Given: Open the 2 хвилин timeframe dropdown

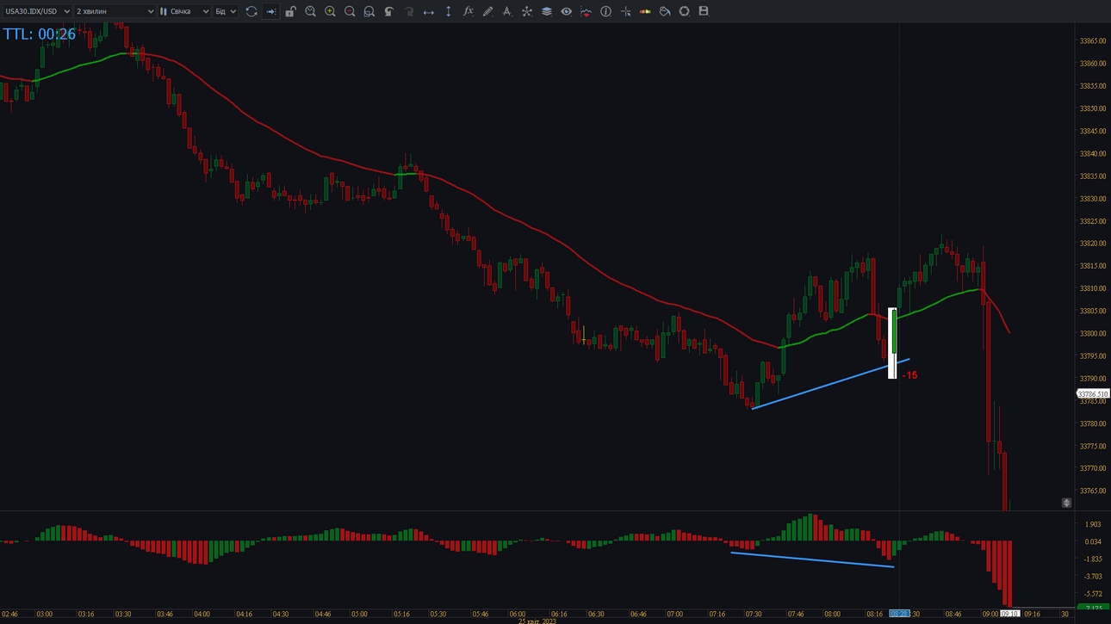Looking at the screenshot, I should tap(115, 11).
